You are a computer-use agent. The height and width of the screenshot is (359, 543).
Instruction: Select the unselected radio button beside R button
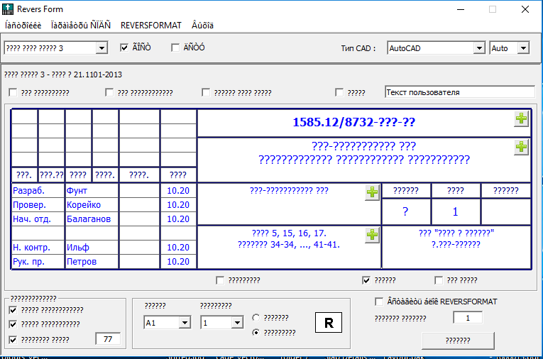click(256, 318)
